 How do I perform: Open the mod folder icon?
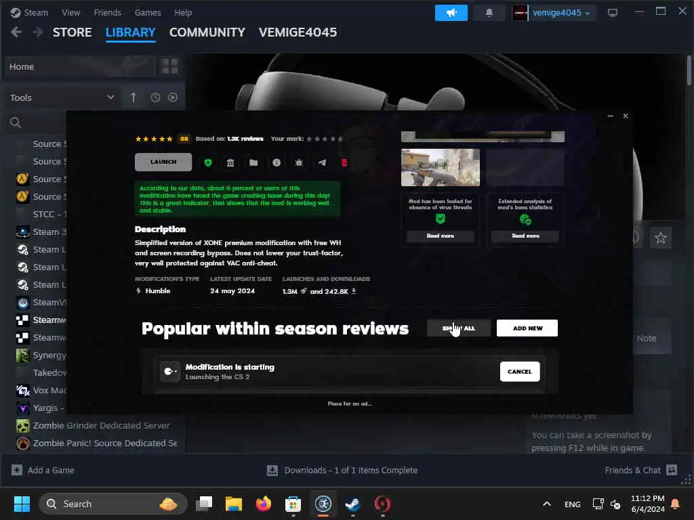click(x=253, y=162)
